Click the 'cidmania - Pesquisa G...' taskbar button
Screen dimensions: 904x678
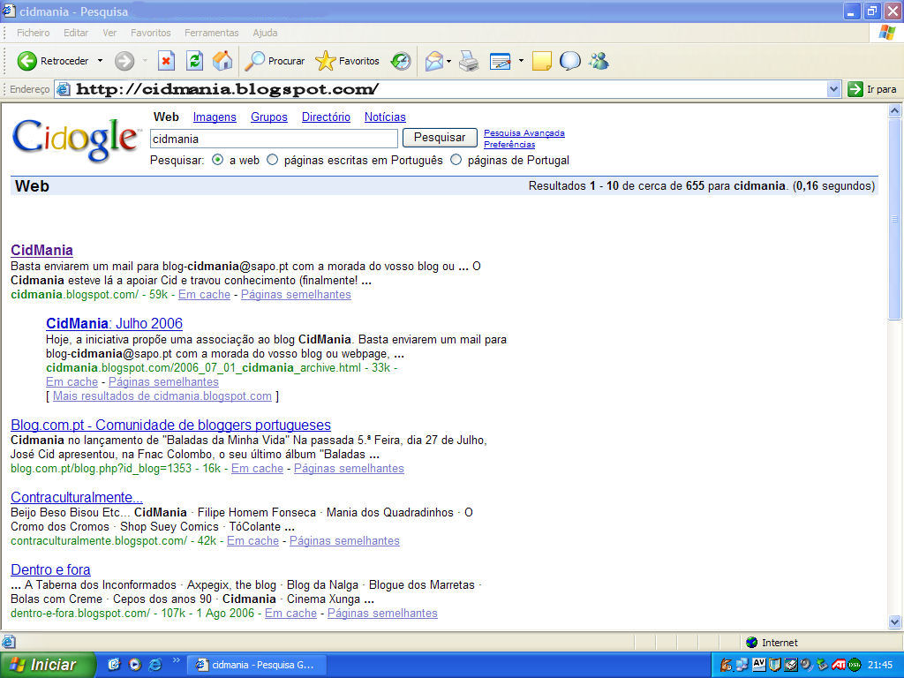pyautogui.click(x=257, y=665)
